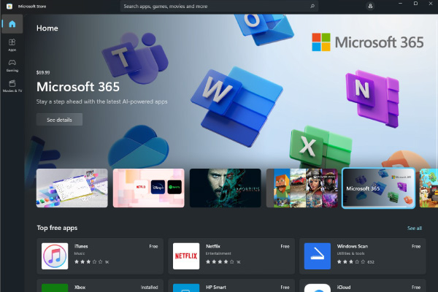Viewport: 438px width, 292px height.
Task: Select the Microsoft 365 carousel thumbnail
Action: tap(378, 188)
